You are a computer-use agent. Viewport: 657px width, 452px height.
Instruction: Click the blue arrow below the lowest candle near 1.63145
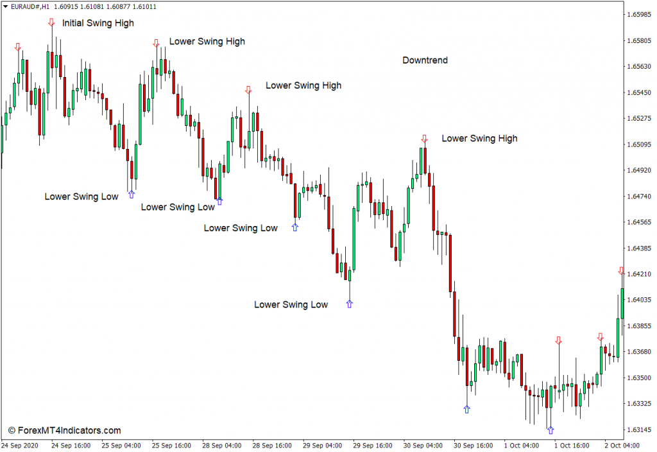[x=550, y=430]
